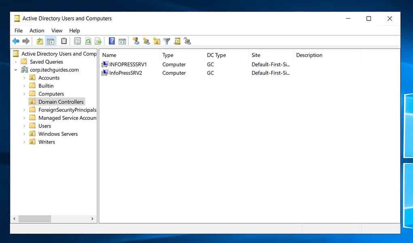413x243 pixels.
Task: Click the GC cell in the InfoPressSRV2 row
Action: pyautogui.click(x=210, y=73)
